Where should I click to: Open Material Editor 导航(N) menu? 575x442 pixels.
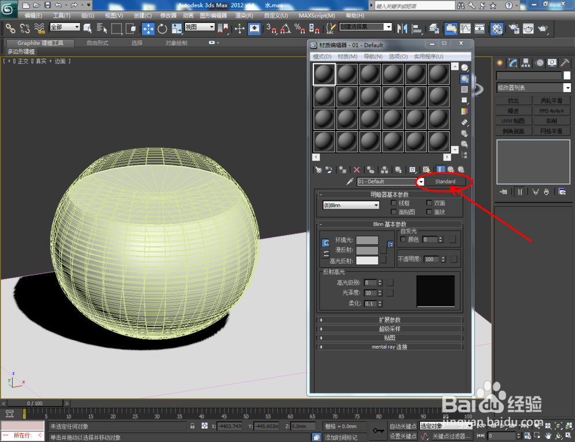373,56
